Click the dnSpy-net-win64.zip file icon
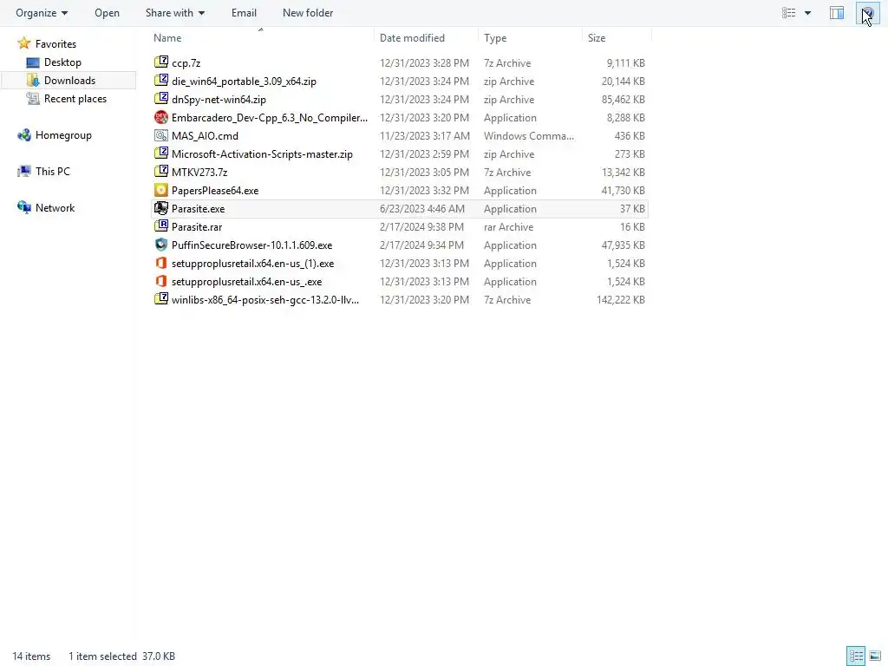Image resolution: width=888 pixels, height=666 pixels. [x=161, y=99]
